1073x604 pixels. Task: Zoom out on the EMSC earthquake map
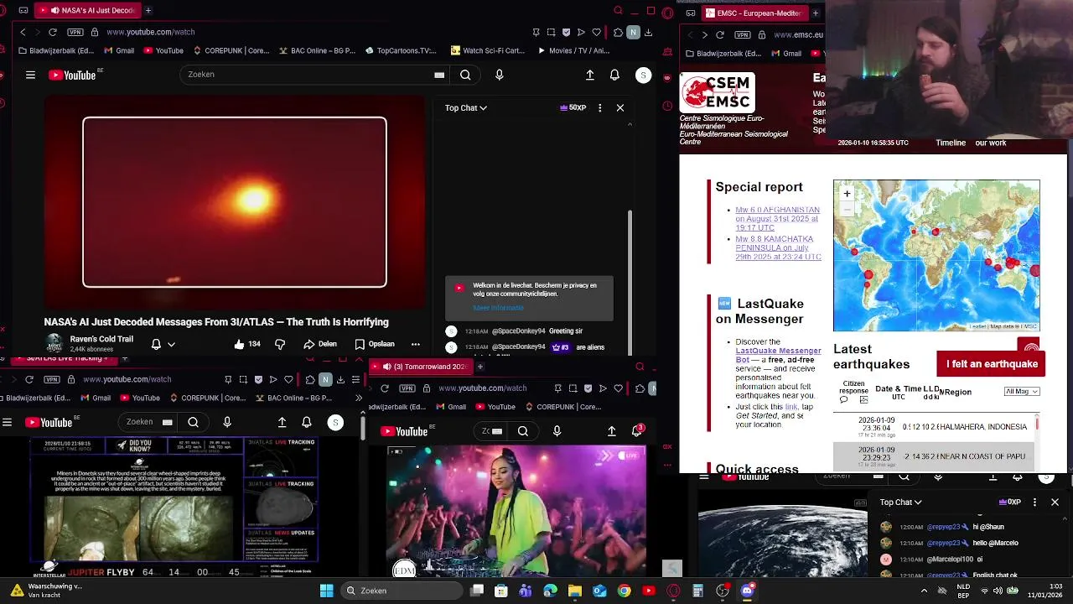(847, 208)
